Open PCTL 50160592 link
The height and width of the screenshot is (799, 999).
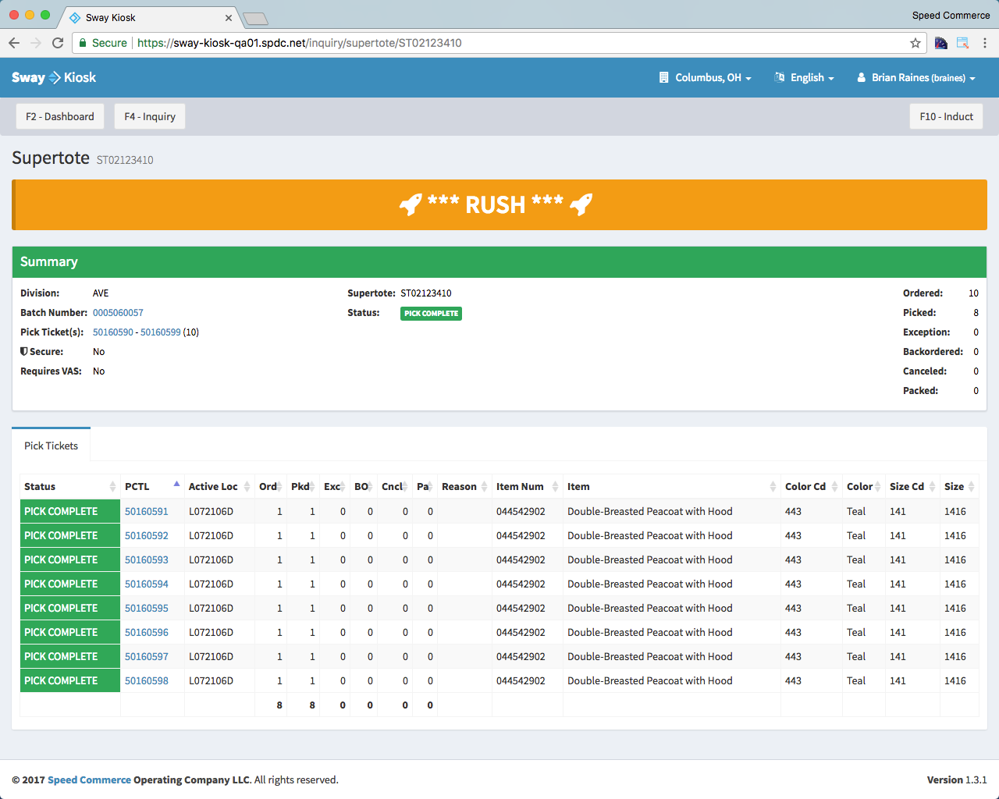click(147, 535)
